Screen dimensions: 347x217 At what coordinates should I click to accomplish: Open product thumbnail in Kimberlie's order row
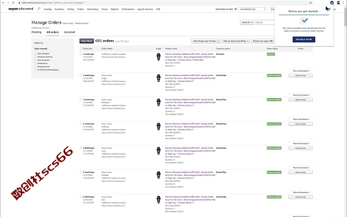158,103
